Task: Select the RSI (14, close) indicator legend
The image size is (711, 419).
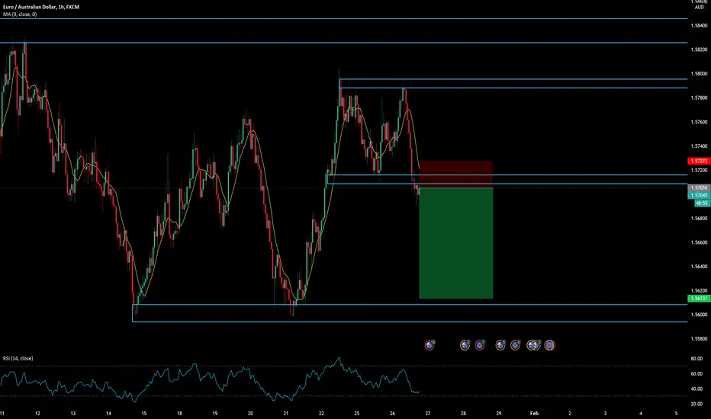Action: [18, 358]
